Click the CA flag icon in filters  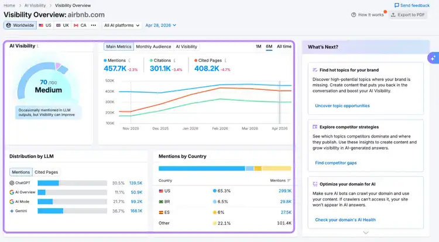point(76,25)
